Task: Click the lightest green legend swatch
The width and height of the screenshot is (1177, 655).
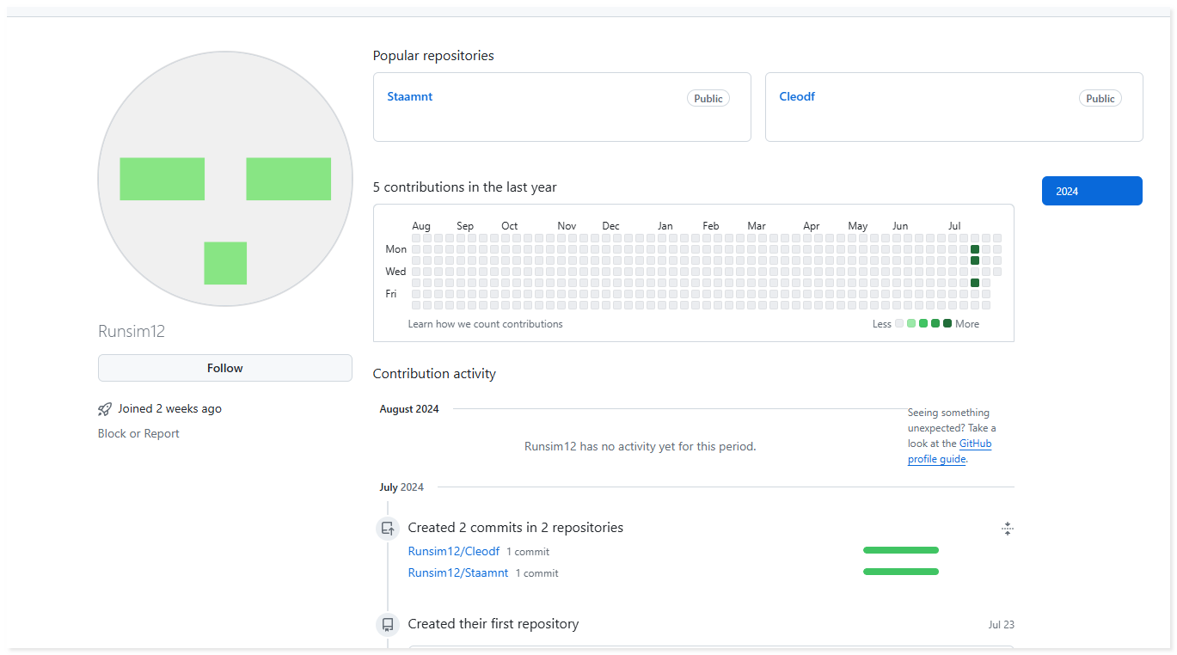Action: pyautogui.click(x=911, y=324)
